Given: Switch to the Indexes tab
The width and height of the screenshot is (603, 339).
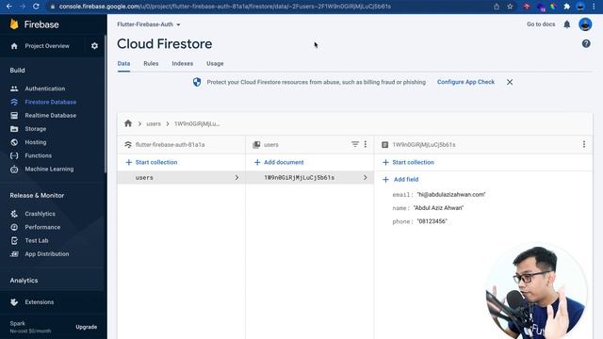Looking at the screenshot, I should coord(182,63).
